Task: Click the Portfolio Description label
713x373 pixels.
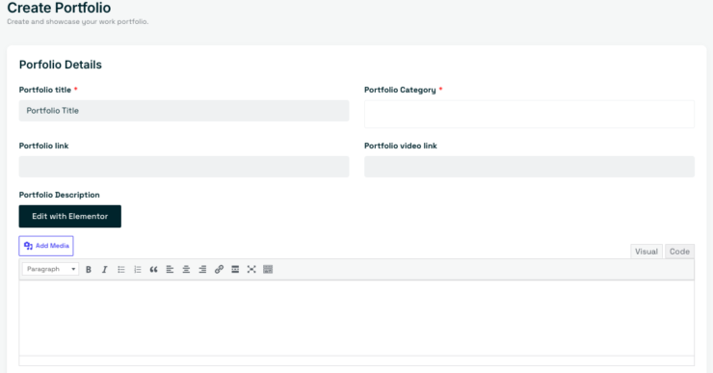Action: [59, 195]
